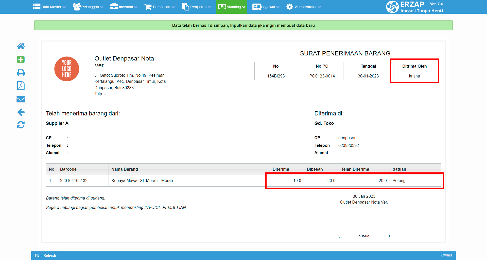Click Ver. 7.4 version label
Screen dimensions: 487x260
[436, 4]
